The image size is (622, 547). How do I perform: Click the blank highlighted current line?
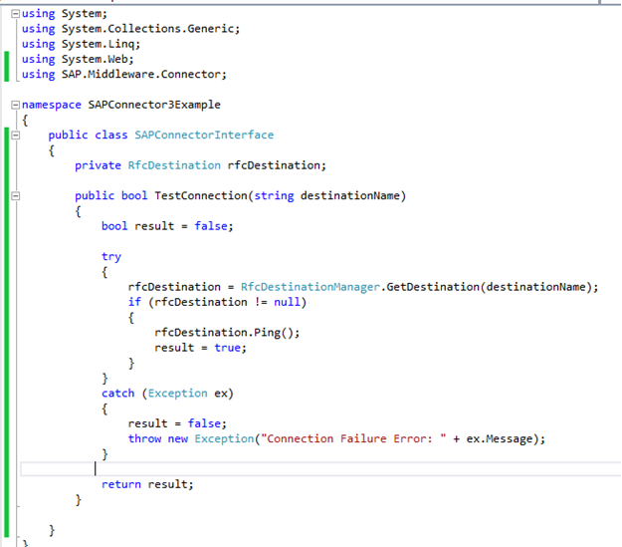coord(320,469)
